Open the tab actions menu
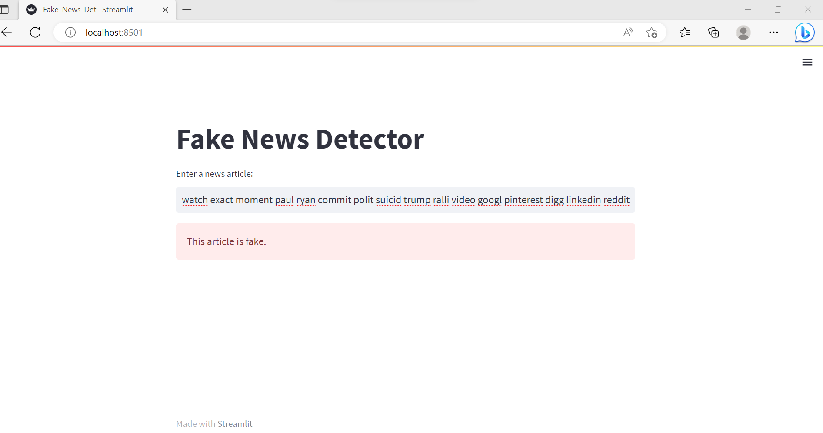Screen dimensions: 823x433 pos(7,9)
